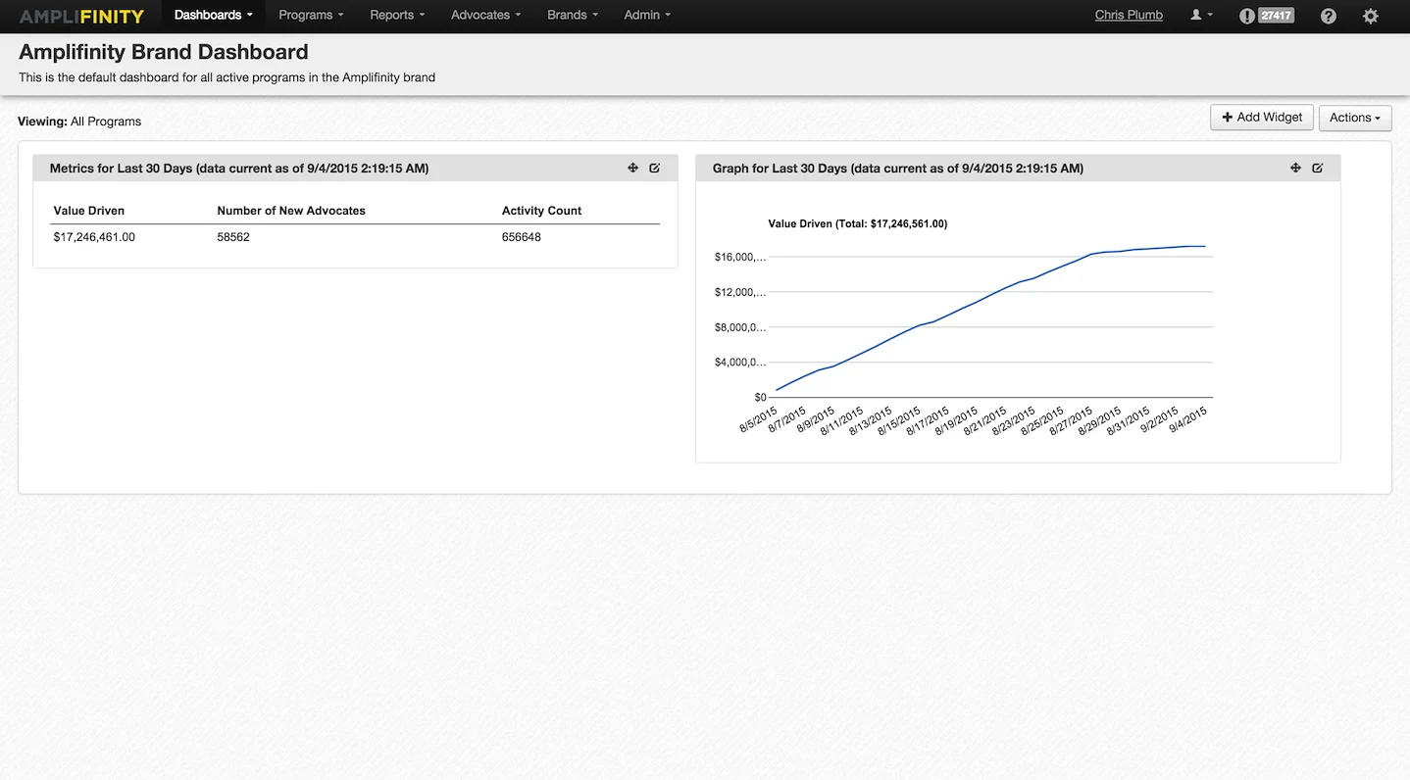Click the user silhouette icon
1410x780 pixels.
[1196, 15]
